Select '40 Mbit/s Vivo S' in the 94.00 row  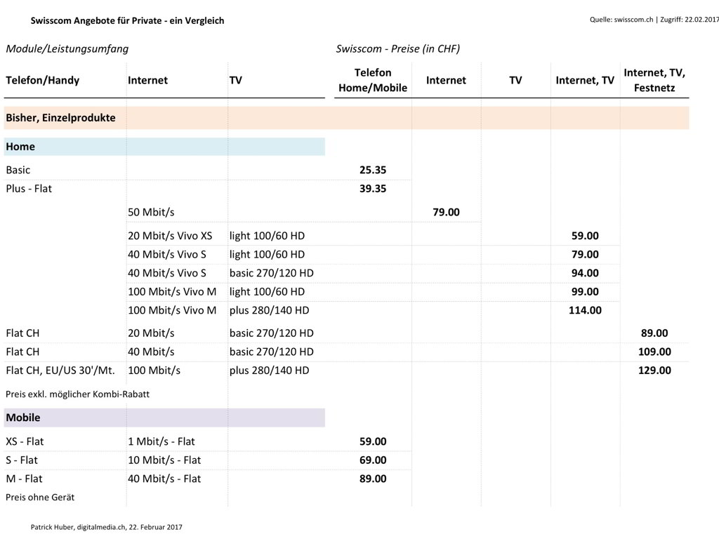coord(167,273)
